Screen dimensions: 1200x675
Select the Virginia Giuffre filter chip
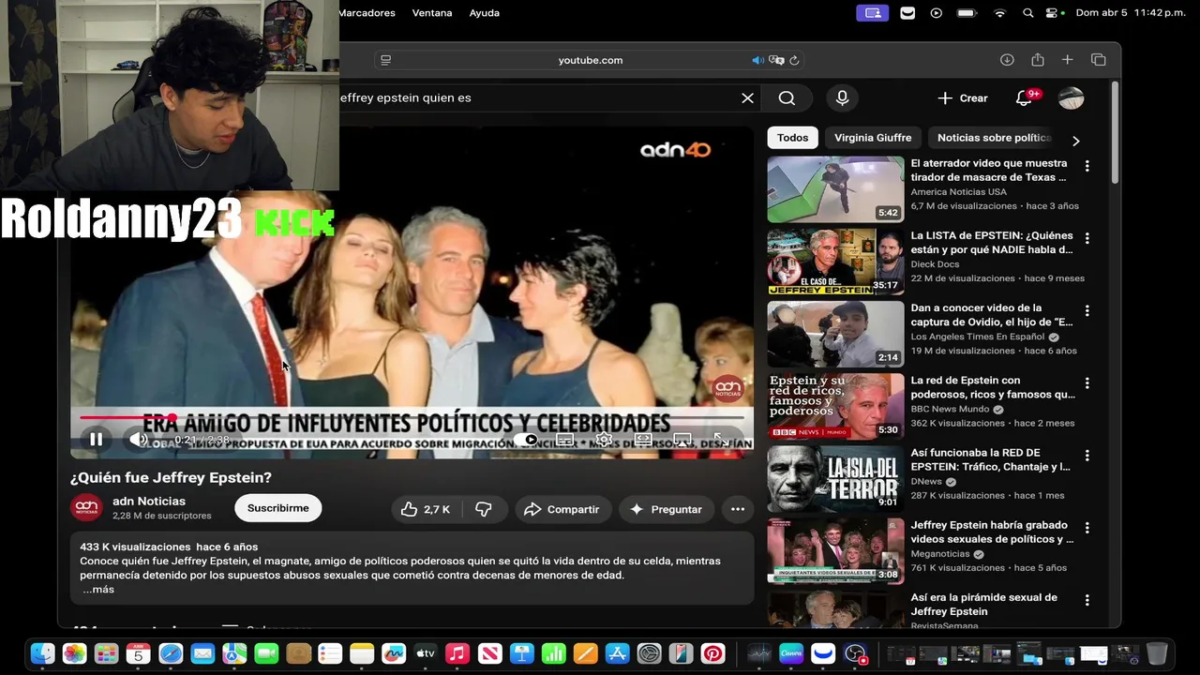tap(873, 138)
